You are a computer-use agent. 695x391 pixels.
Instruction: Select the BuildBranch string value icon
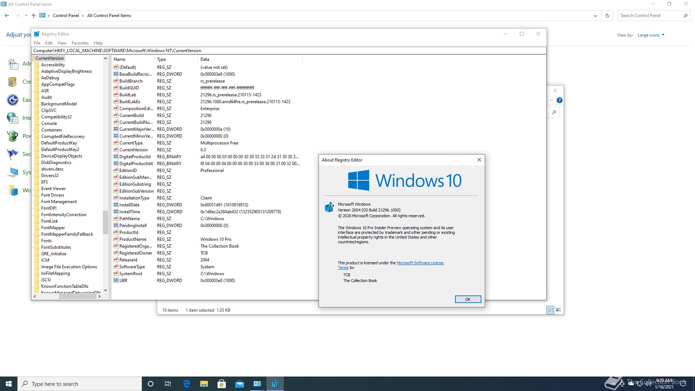(116, 81)
